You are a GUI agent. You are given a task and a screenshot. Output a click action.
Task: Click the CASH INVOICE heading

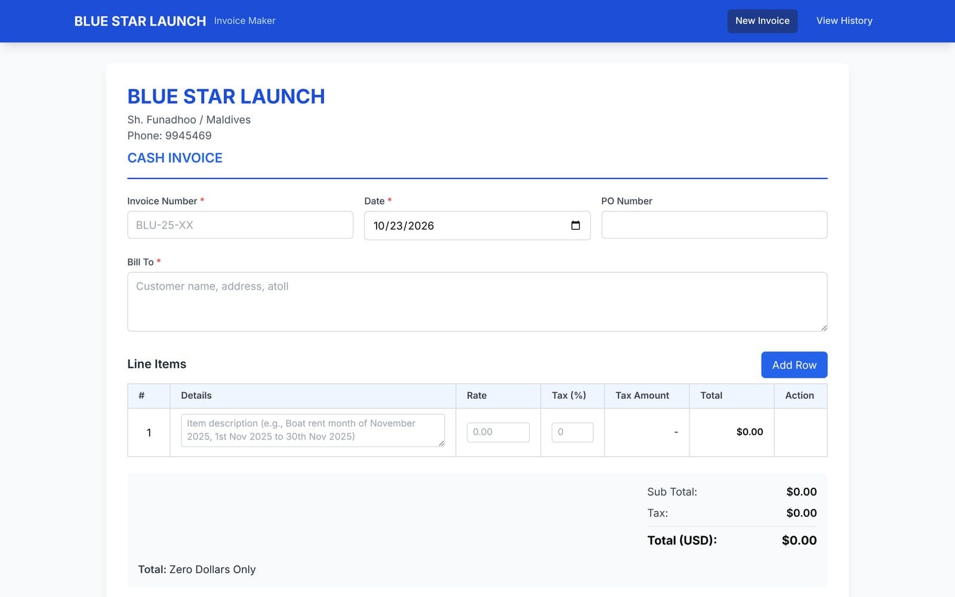click(x=175, y=158)
